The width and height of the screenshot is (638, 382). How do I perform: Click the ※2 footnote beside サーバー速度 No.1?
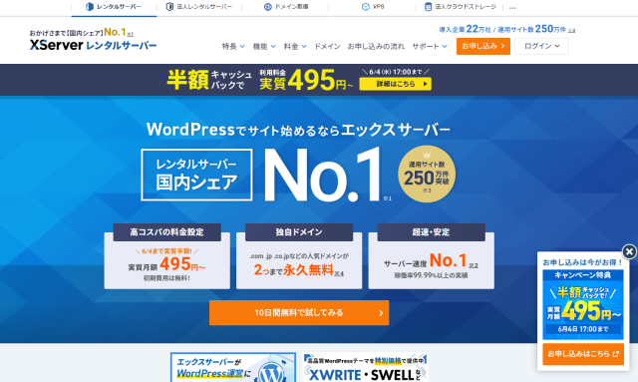coord(474,265)
